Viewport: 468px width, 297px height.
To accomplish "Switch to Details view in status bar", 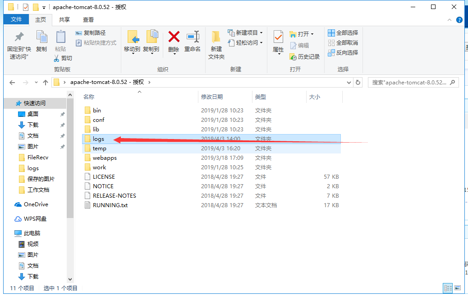I will point(448,288).
